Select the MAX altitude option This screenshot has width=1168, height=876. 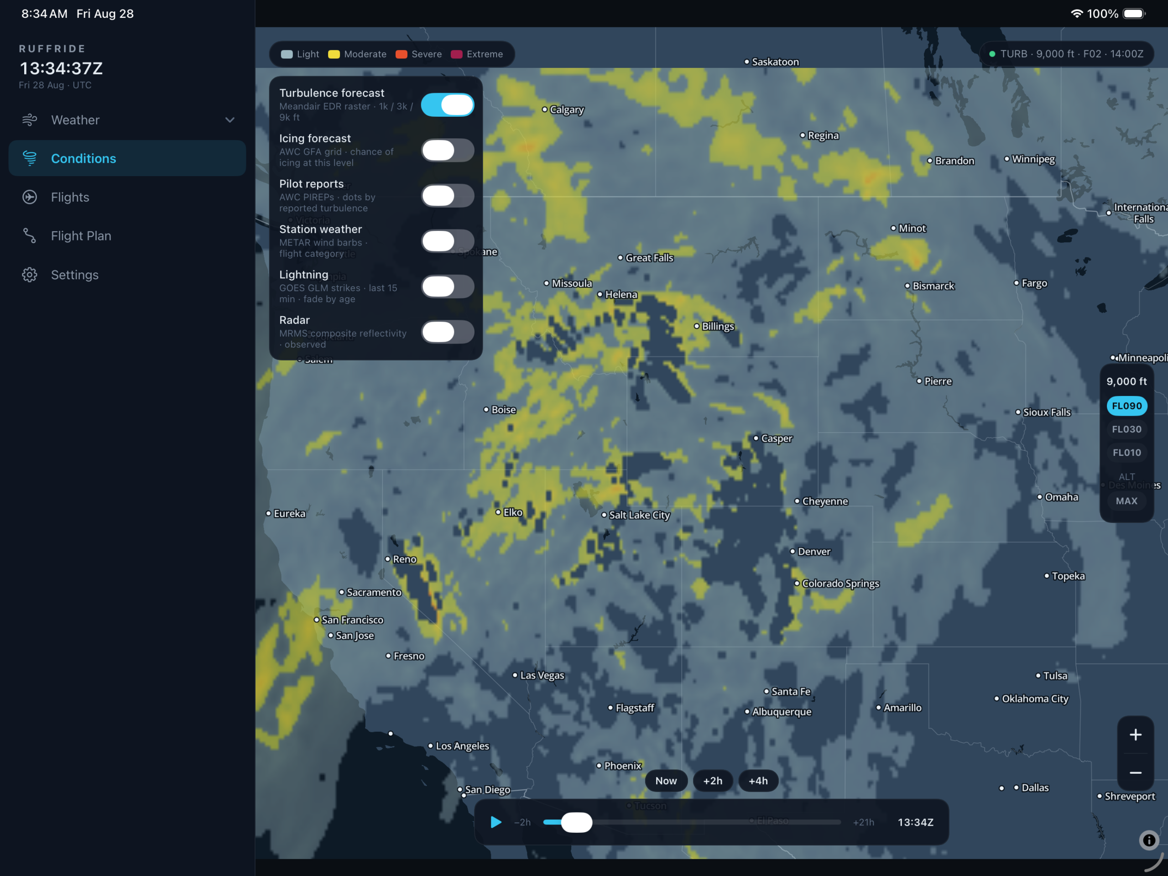tap(1127, 501)
